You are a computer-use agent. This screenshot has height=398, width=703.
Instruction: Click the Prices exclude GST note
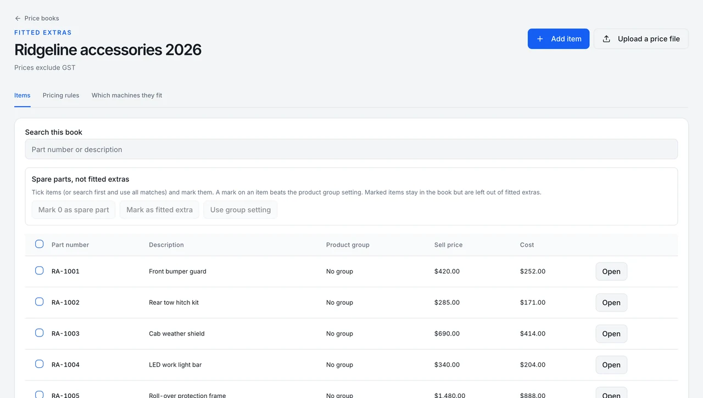coord(45,68)
